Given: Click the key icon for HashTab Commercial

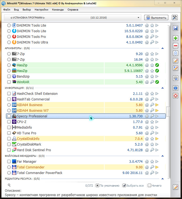Looking at the screenshot, I should [152, 99].
